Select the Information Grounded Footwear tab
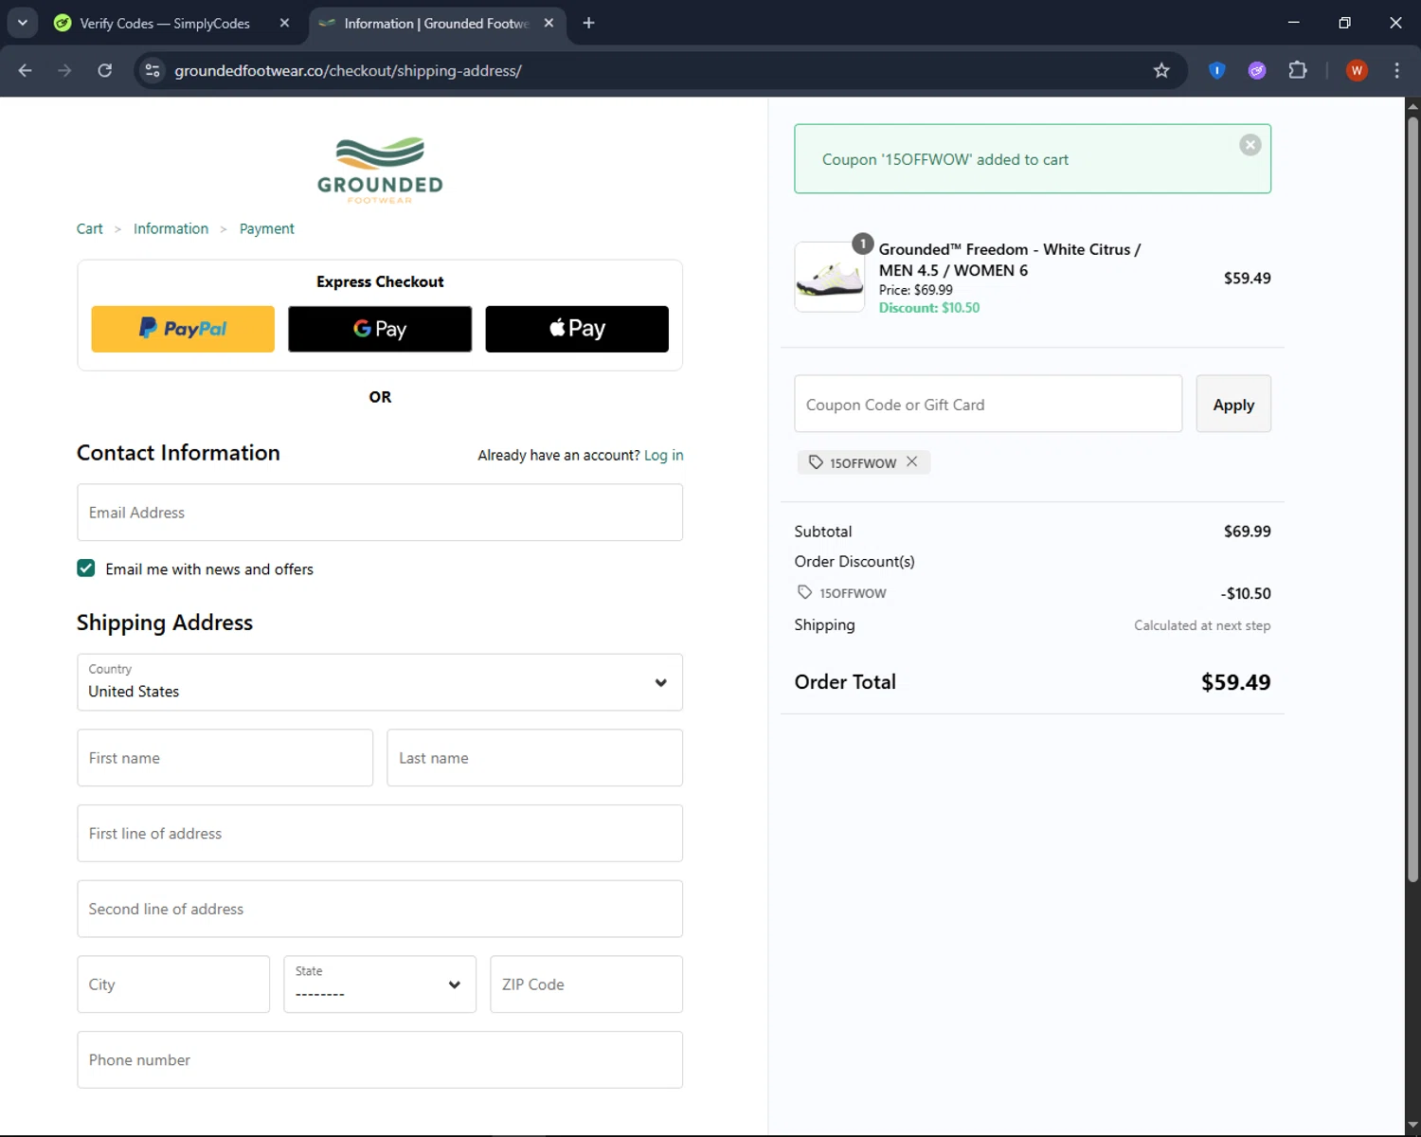This screenshot has width=1421, height=1137. tap(438, 23)
